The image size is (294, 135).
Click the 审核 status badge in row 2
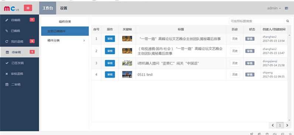coord(250,51)
